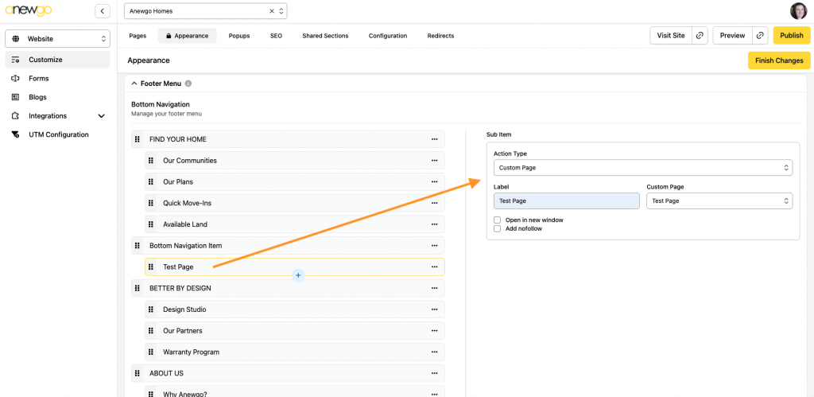Collapse the sidebar with the chevron button
Viewport: 814px width, 397px height.
pyautogui.click(x=103, y=11)
